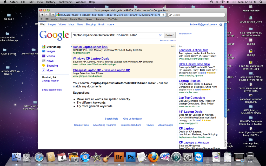Launch iMovie star icon in dock
Image resolution: width=266 pixels, height=166 pixels.
click(96, 157)
